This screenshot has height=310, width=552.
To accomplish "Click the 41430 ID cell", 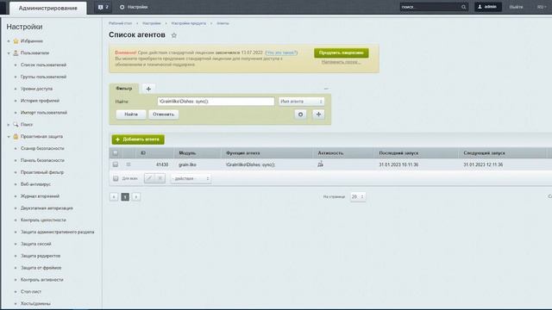I will tap(162, 164).
